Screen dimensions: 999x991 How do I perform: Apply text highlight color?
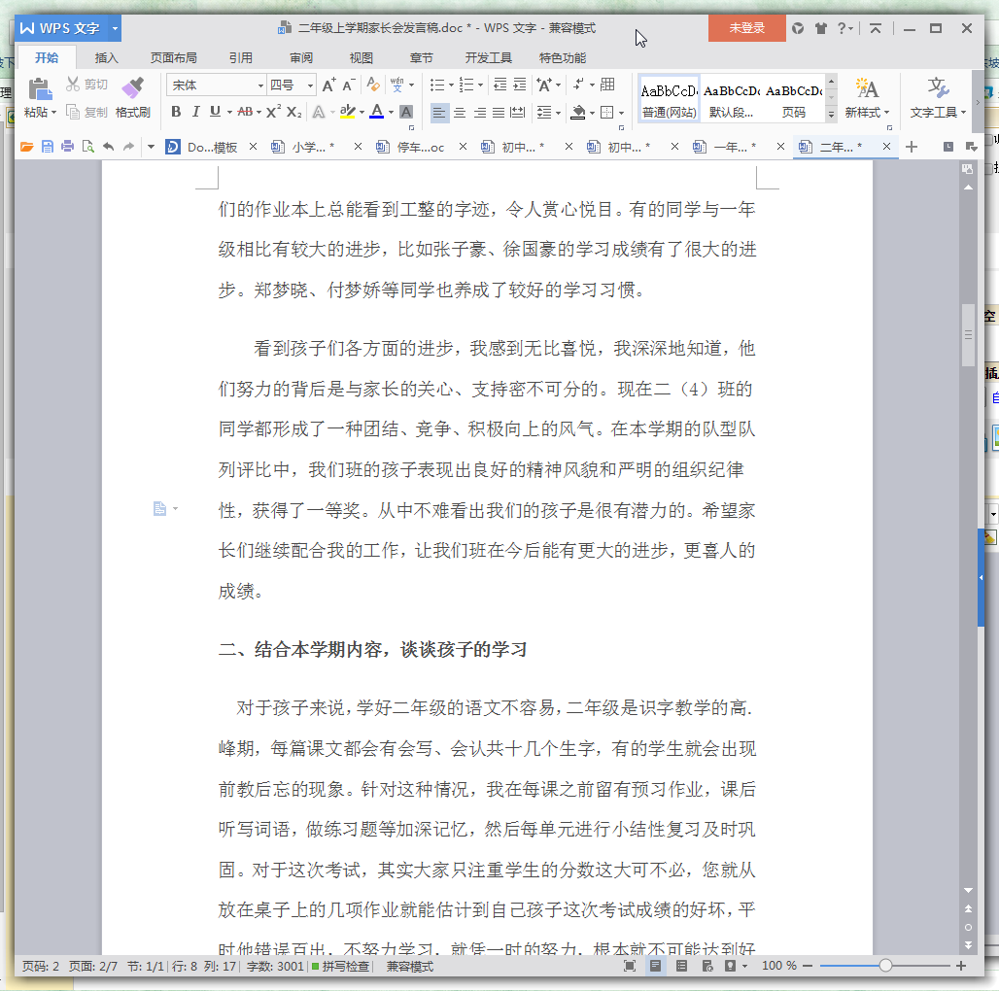pos(347,112)
